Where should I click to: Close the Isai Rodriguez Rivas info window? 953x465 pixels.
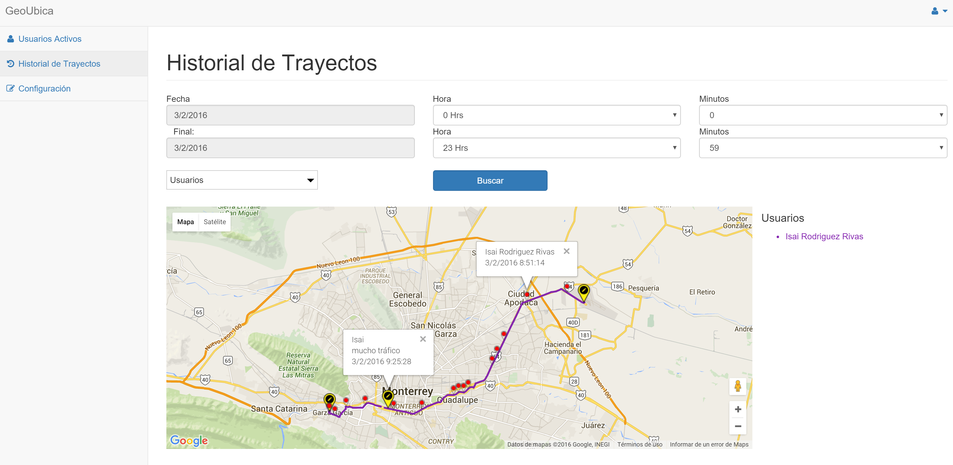click(566, 251)
